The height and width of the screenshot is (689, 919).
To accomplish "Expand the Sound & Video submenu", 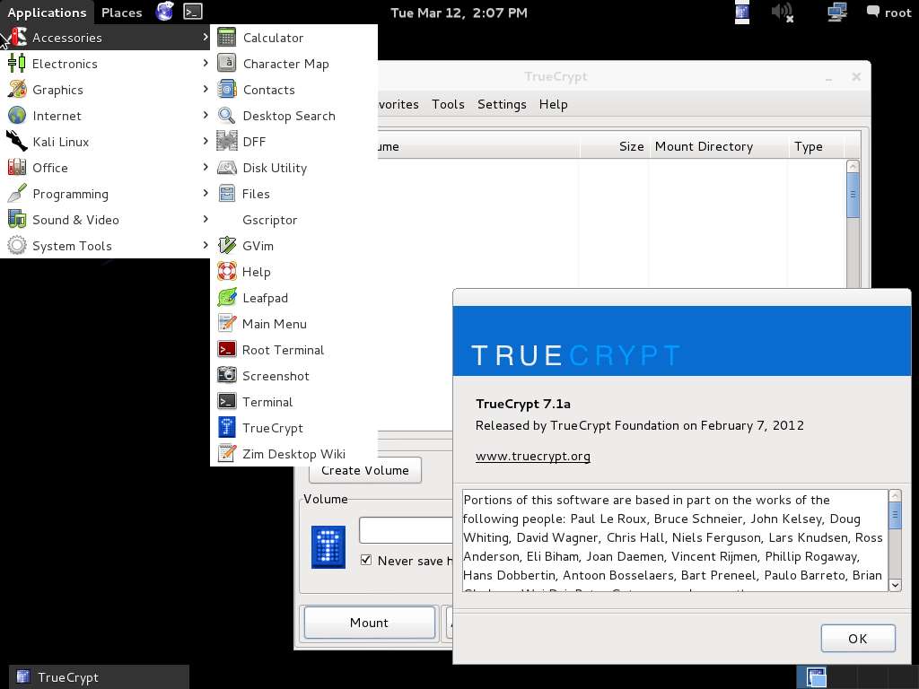I will coord(76,220).
